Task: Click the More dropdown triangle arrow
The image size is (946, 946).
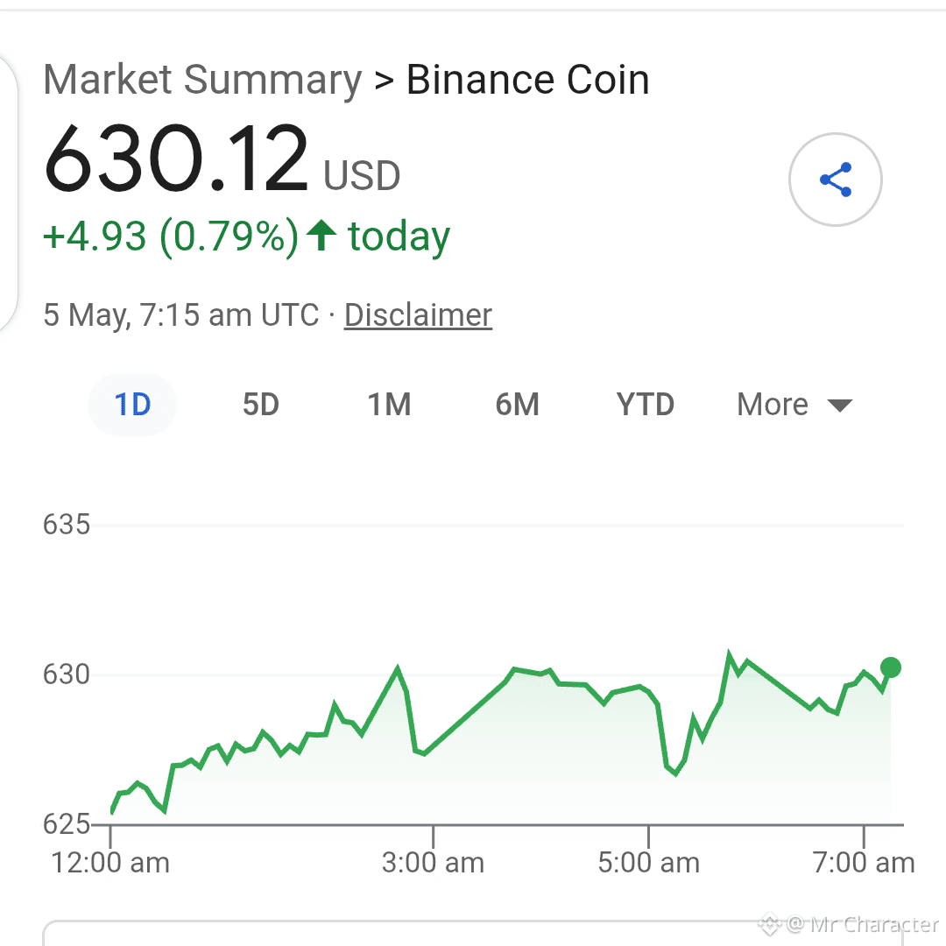Action: click(839, 405)
